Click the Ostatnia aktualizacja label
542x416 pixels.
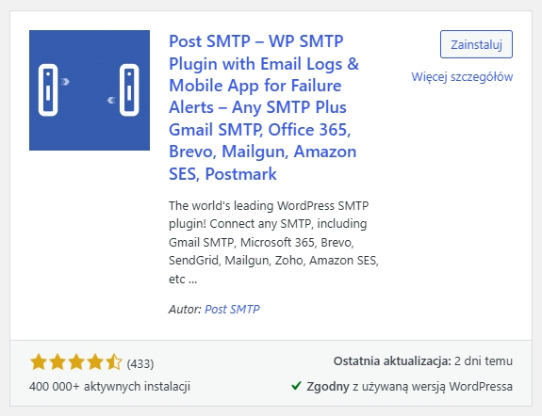pos(392,361)
